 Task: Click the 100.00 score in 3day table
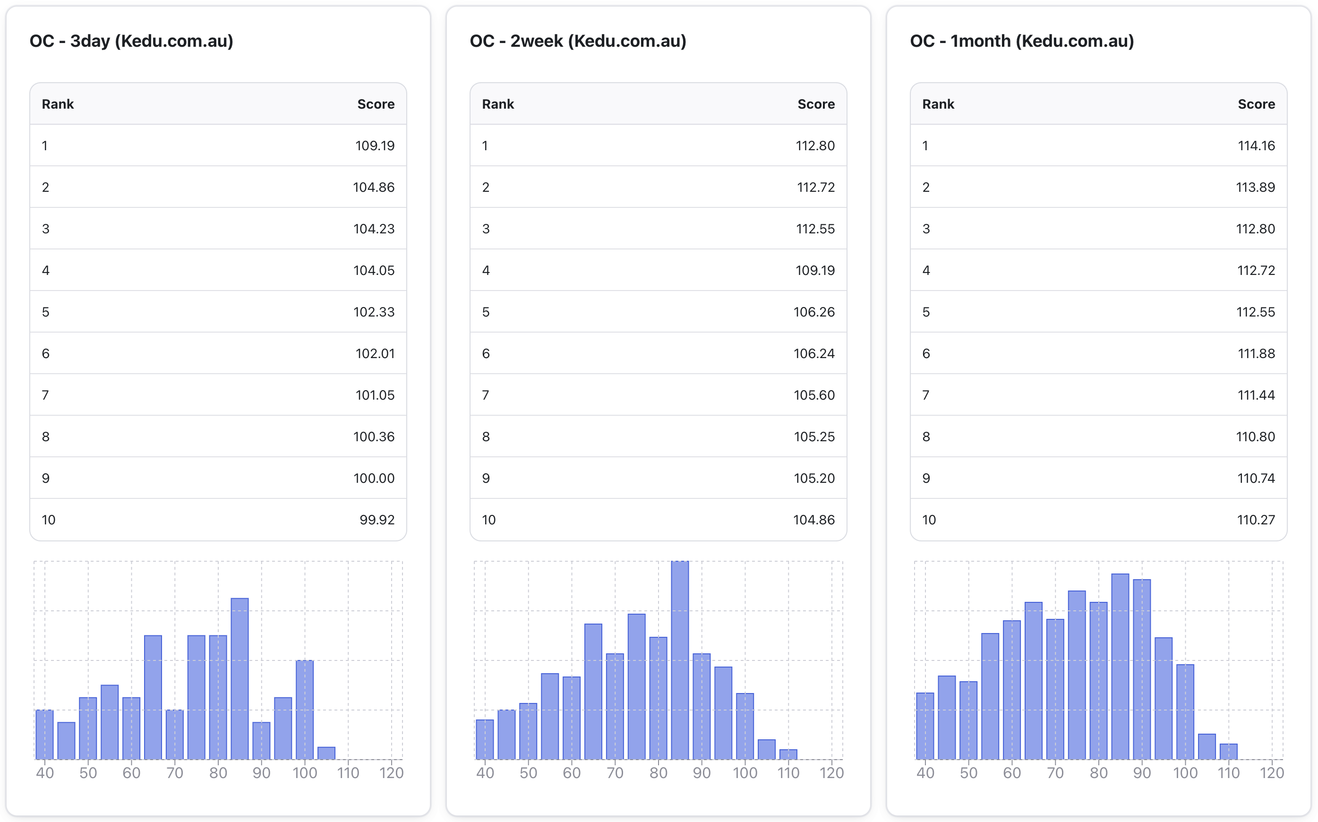(373, 479)
